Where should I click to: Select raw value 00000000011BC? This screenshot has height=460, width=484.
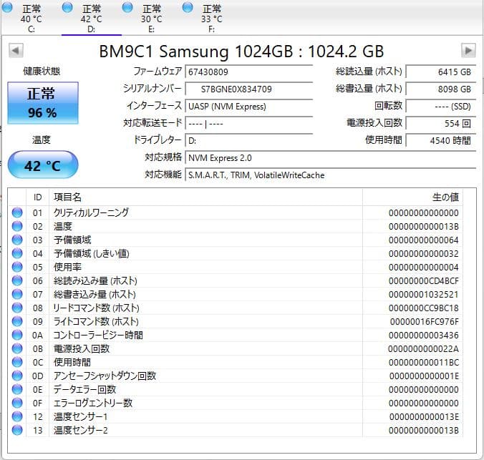pyautogui.click(x=424, y=362)
